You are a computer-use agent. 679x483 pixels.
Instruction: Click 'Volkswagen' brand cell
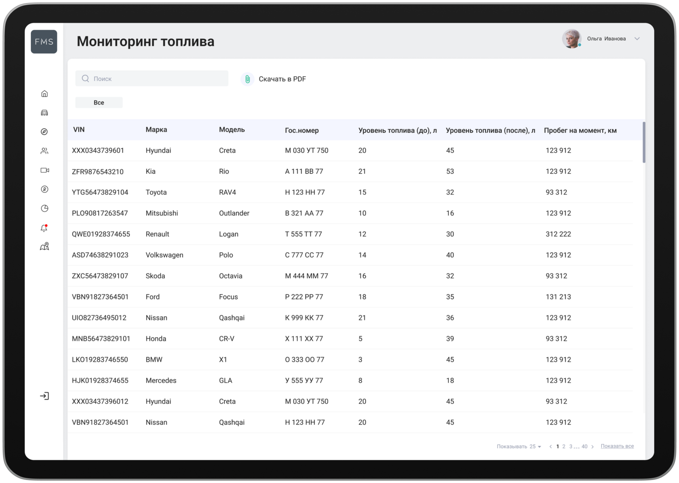point(164,255)
